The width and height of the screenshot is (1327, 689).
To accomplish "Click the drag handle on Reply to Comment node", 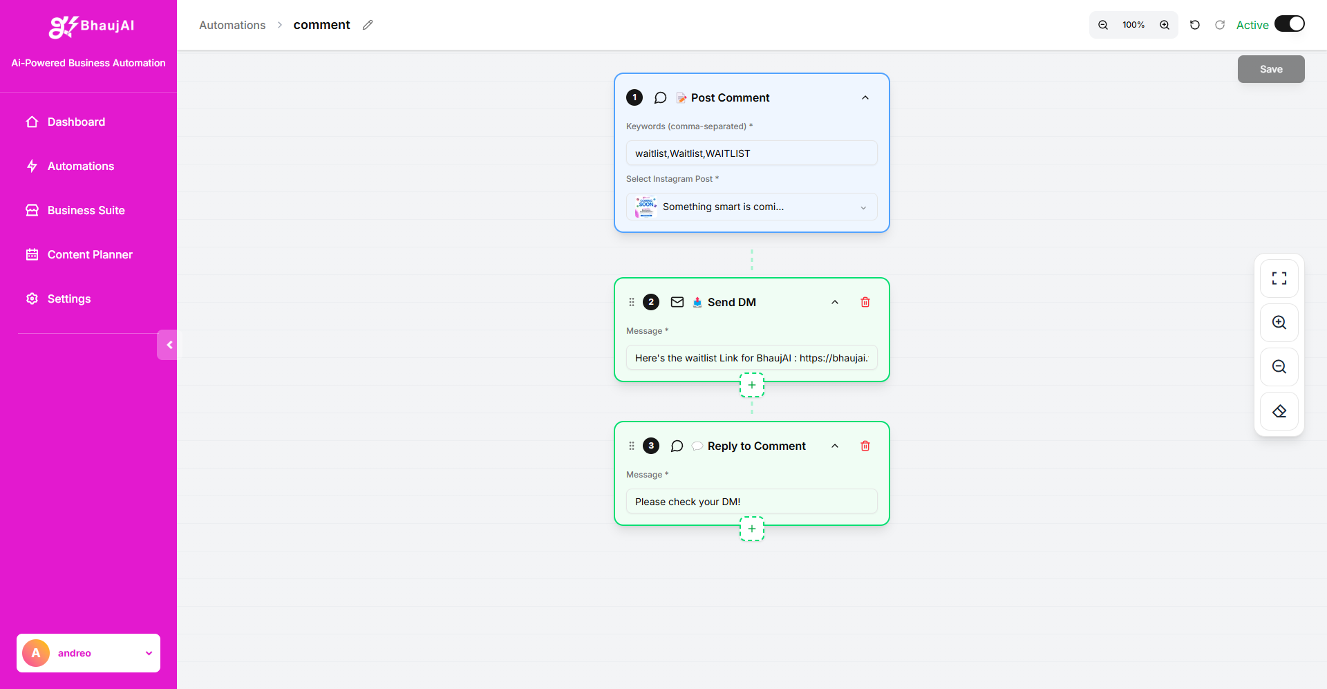I will pos(632,446).
